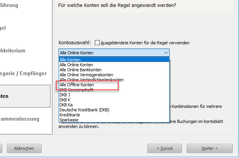Viewport: 239px width, 158px height.
Task: Open the 'Kategorie / Empfänger' wizard step
Action: (23, 74)
